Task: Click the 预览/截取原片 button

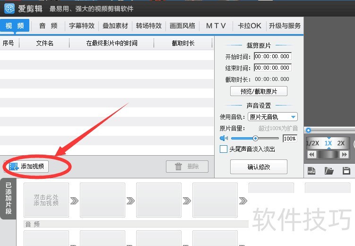Action: coord(259,91)
